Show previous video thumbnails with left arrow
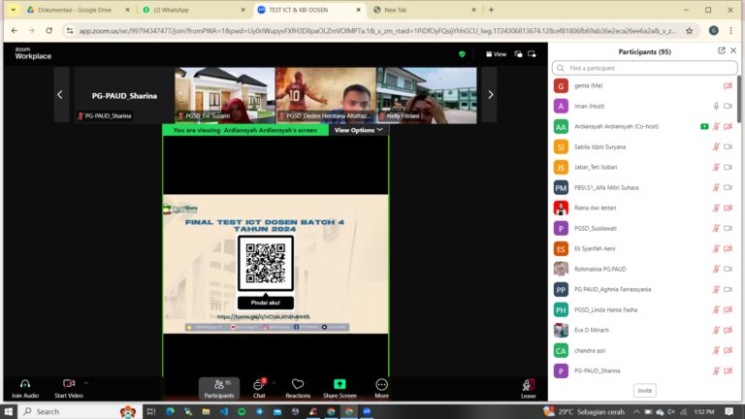 click(60, 94)
